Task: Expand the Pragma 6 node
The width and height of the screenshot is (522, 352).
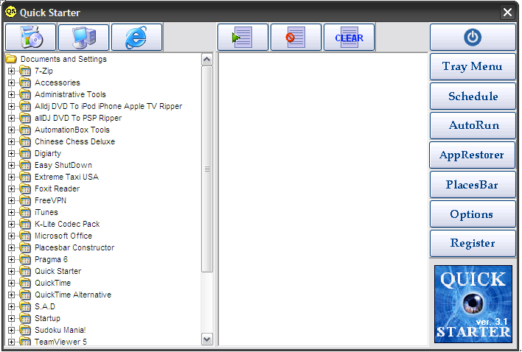Action: pos(11,259)
